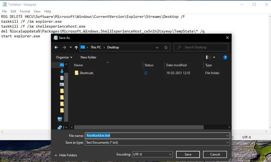This screenshot has width=271, height=162.
Task: Click the navigate back arrow
Action: pyautogui.click(x=56, y=47)
